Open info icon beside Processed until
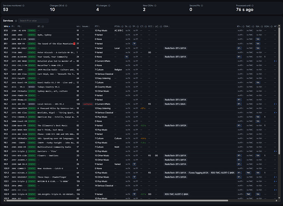This screenshot has width=283, height=206. pos(252,6)
